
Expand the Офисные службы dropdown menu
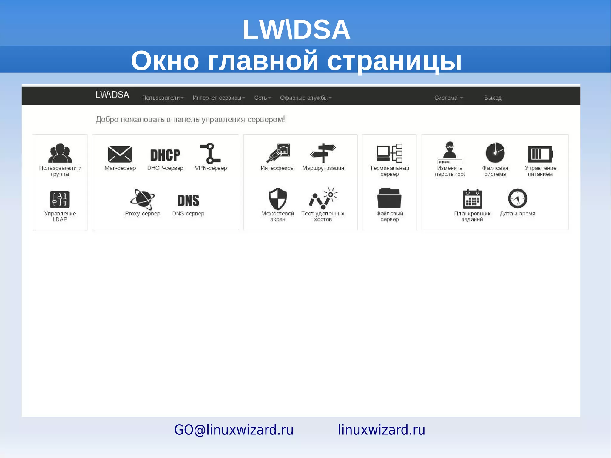coord(306,98)
